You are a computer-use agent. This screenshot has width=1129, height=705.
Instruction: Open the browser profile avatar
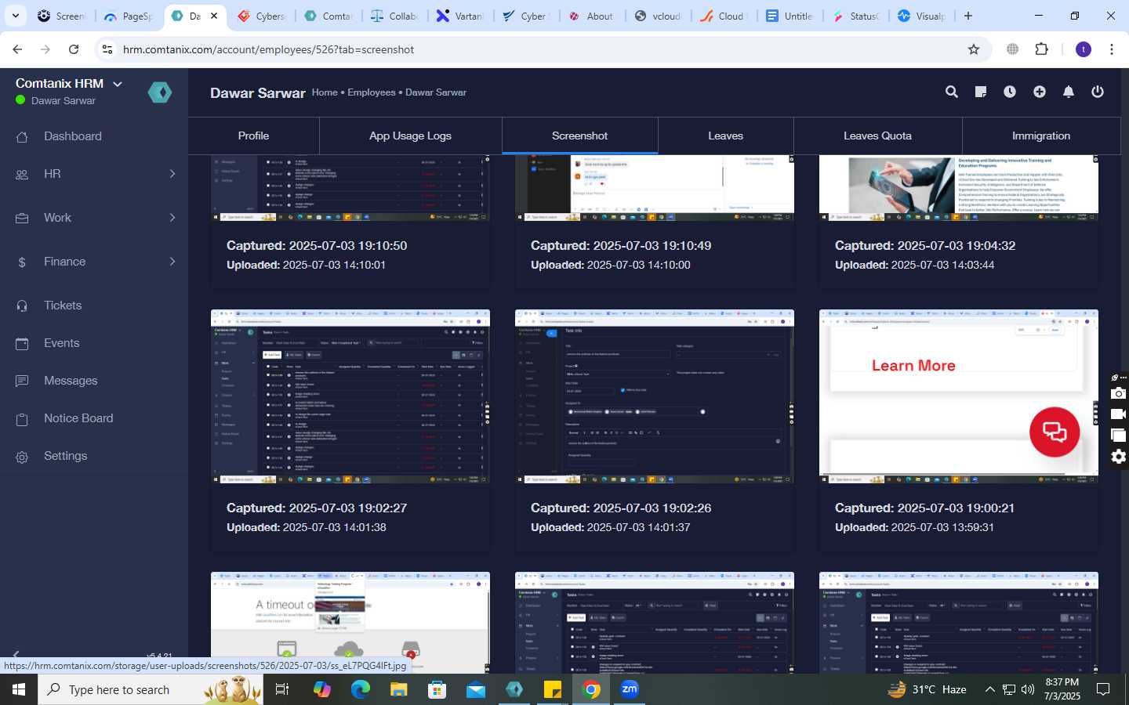pos(1084,49)
